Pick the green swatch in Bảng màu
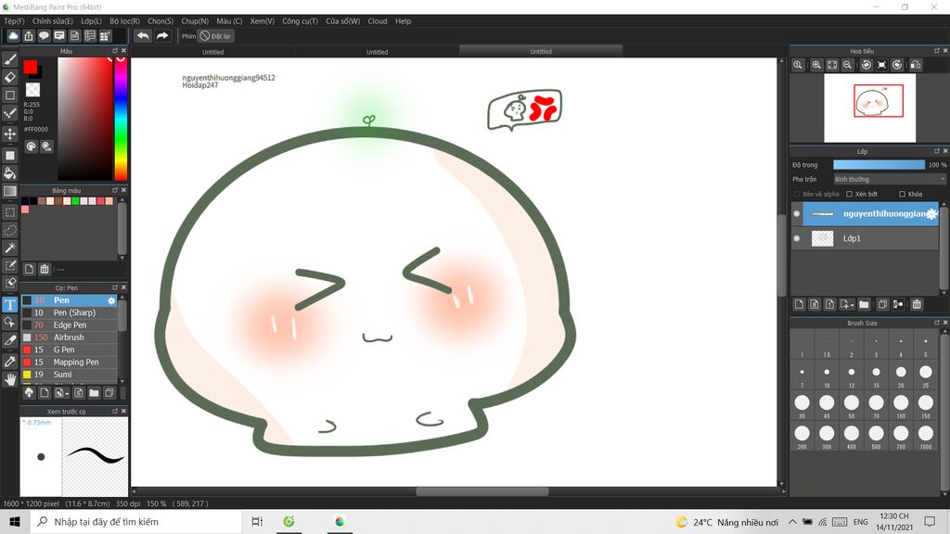This screenshot has width=950, height=534. coord(75,201)
